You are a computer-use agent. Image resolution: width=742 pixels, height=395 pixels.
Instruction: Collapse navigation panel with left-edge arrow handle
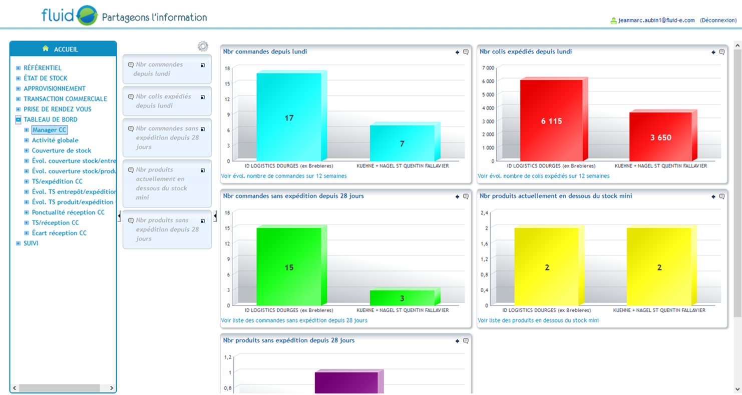(119, 216)
